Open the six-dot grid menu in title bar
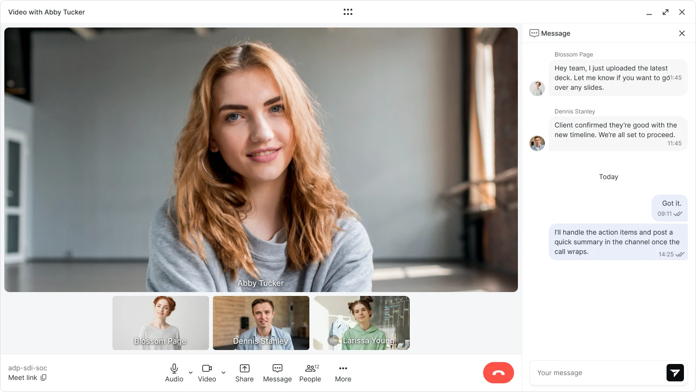The image size is (696, 392). point(348,12)
